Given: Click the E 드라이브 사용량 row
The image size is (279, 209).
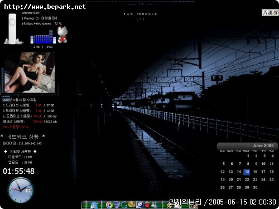Looking at the screenshot, I should click(x=30, y=116).
